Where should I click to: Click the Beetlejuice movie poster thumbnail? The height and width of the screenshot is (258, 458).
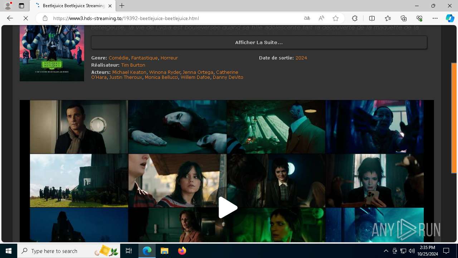(52, 53)
